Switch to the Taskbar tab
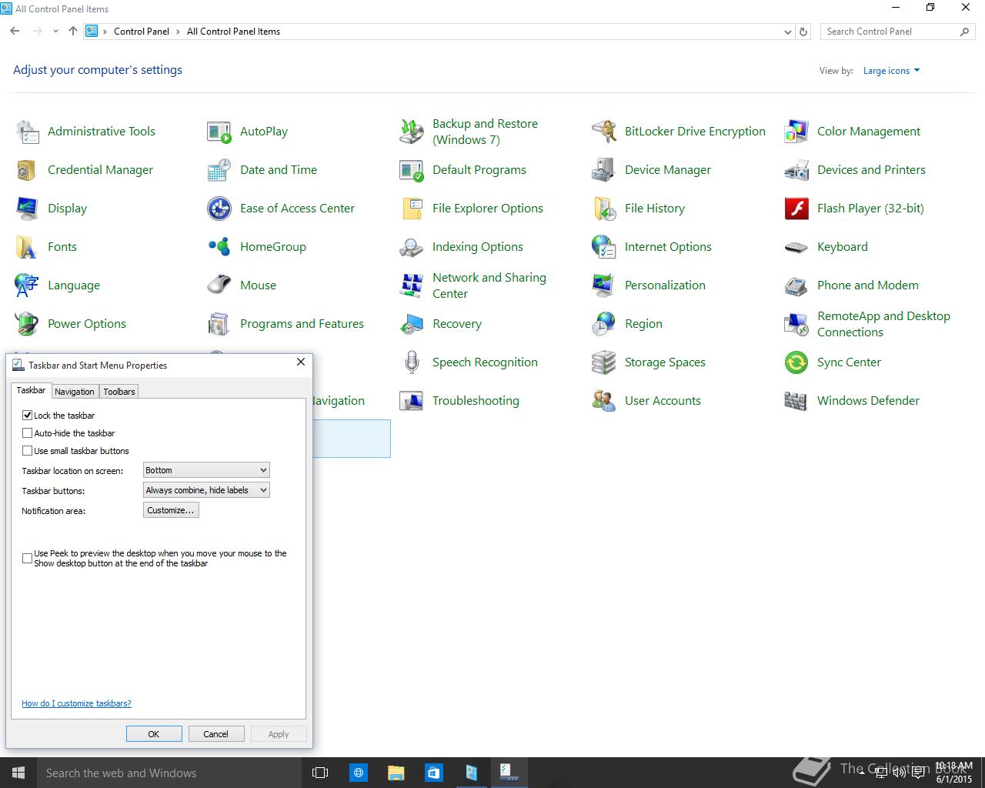This screenshot has height=788, width=985. 31,391
